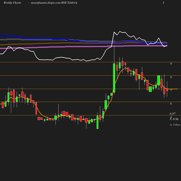Click the "Weekly Charts" title text

tap(12, 3)
